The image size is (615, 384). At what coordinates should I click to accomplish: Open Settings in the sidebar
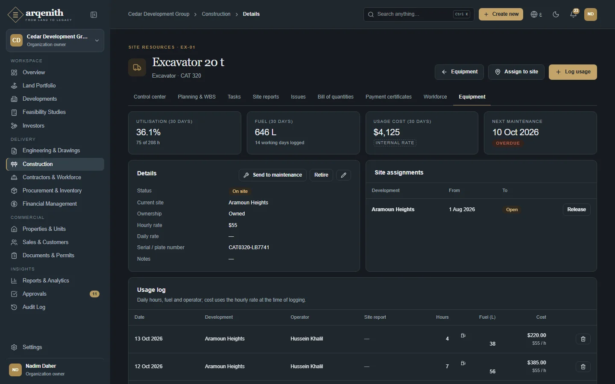click(55, 347)
